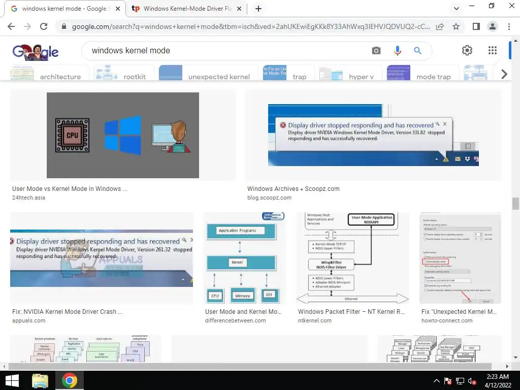Open Chrome three-dot menu
Image resolution: width=520 pixels, height=390 pixels.
(509, 26)
